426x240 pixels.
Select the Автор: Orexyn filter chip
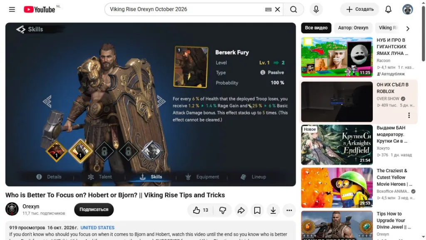pyautogui.click(x=353, y=28)
